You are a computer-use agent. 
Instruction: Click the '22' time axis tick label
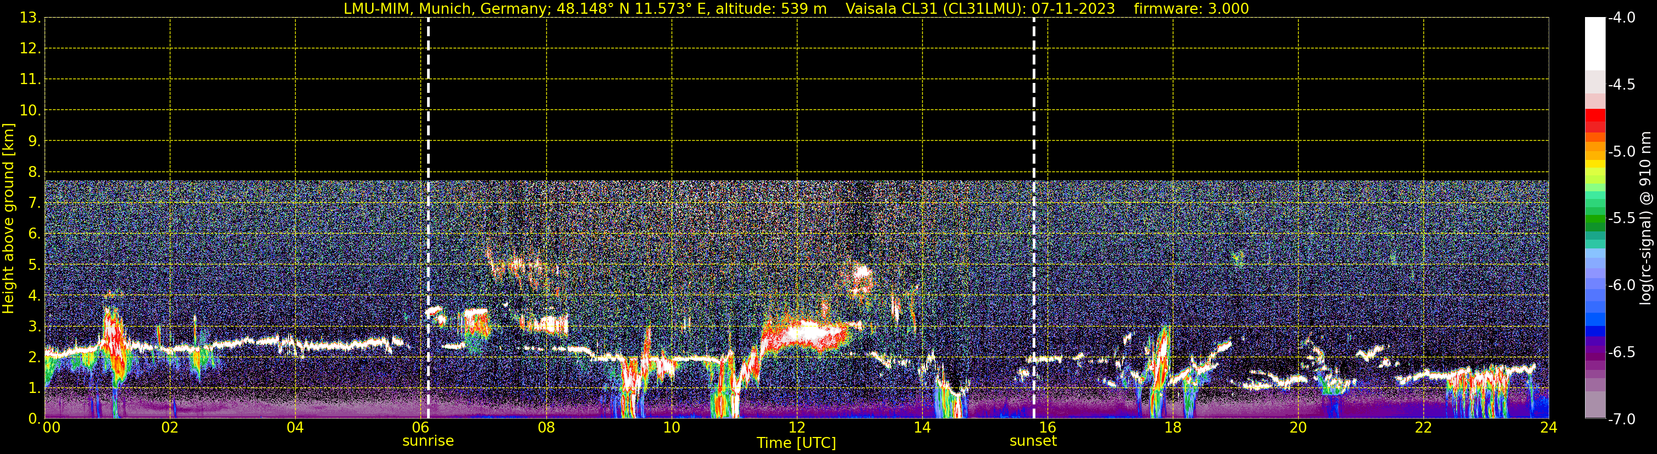(x=1423, y=427)
